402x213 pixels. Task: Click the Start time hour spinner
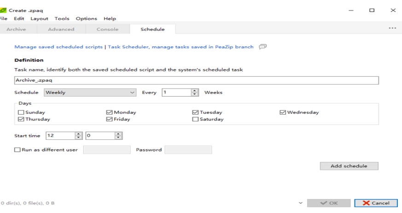pos(78,136)
